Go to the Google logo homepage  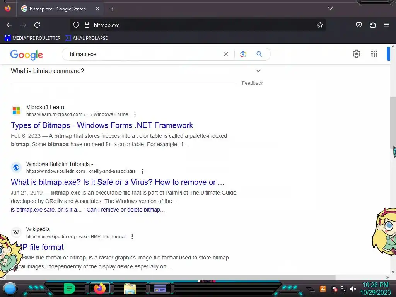27,55
